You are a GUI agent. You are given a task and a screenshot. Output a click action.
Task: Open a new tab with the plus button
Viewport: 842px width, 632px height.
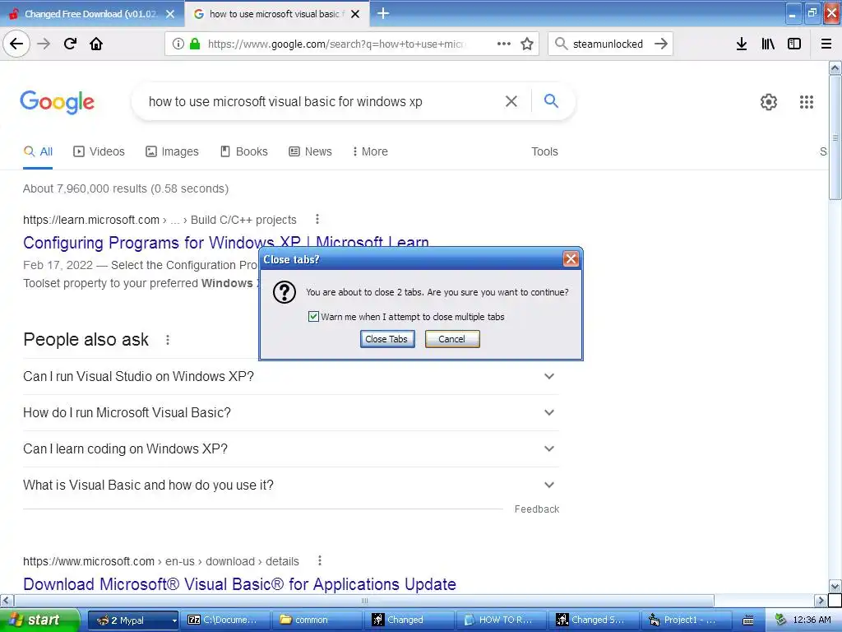[x=383, y=13]
